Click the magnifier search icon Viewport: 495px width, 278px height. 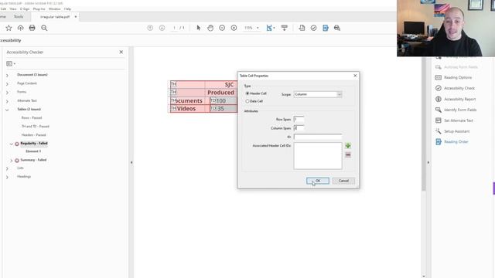(x=44, y=28)
